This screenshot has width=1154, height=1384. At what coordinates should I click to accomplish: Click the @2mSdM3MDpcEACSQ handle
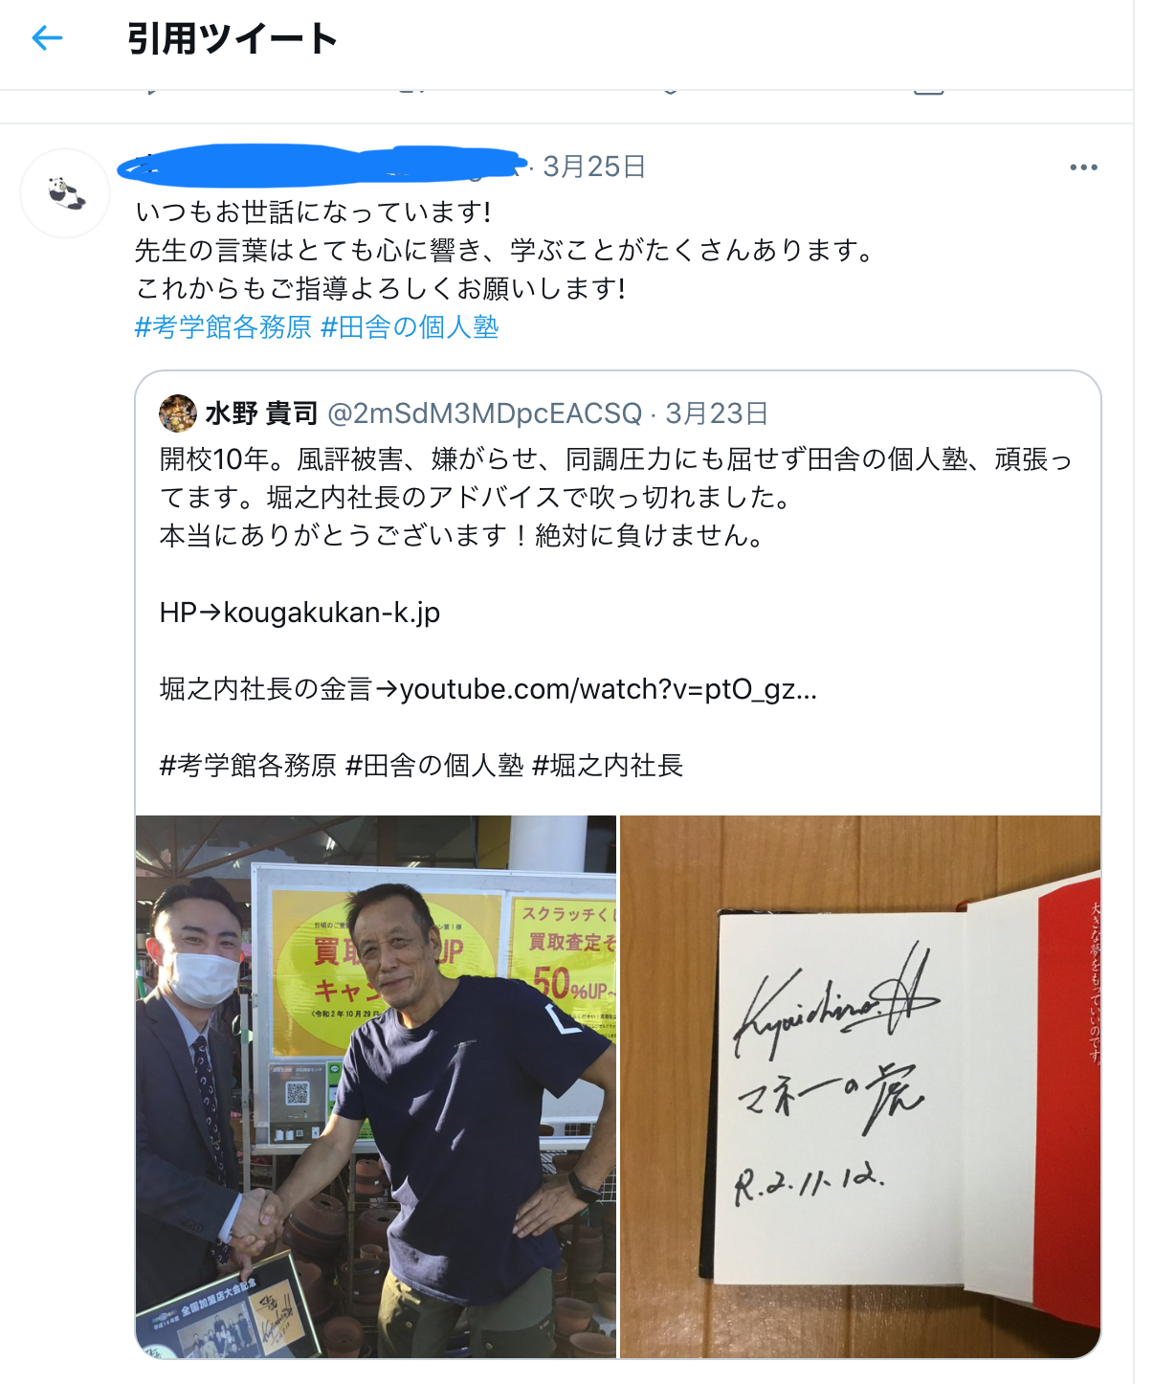pos(485,413)
